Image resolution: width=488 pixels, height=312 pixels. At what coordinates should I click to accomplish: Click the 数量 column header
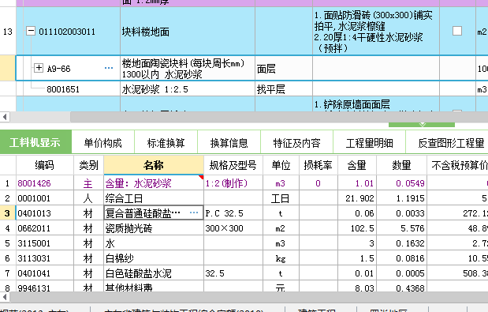click(x=401, y=165)
